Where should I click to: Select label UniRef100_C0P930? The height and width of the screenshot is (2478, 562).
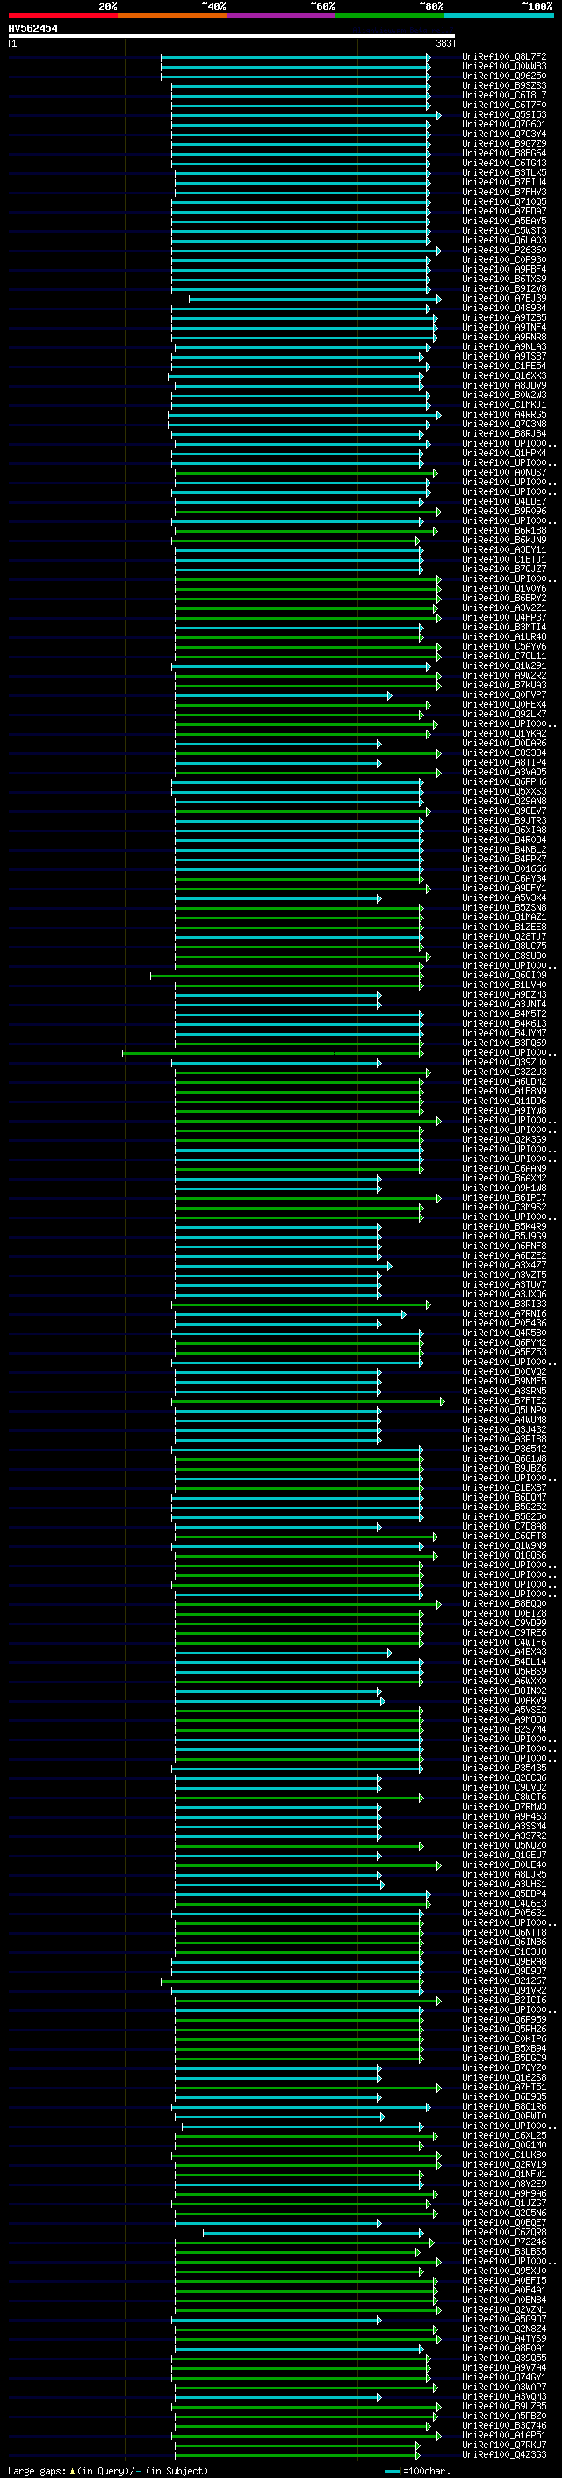pos(504,259)
